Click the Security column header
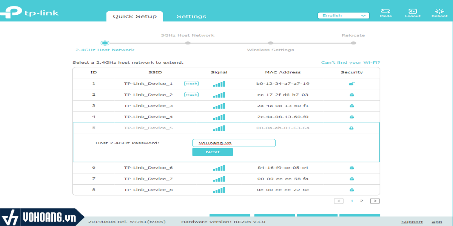Image resolution: width=453 pixels, height=226 pixels. pos(352,72)
